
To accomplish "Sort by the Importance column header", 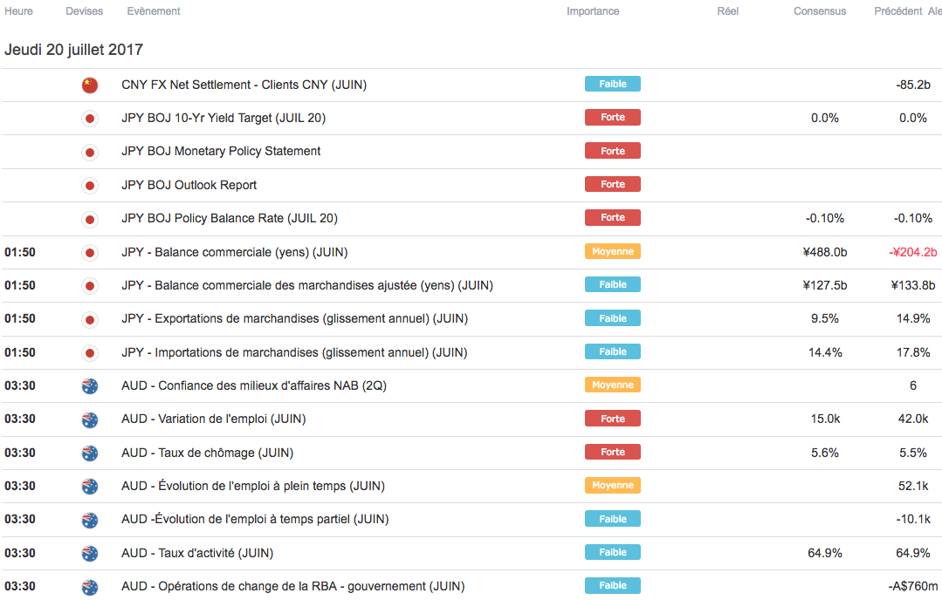I will (x=593, y=11).
